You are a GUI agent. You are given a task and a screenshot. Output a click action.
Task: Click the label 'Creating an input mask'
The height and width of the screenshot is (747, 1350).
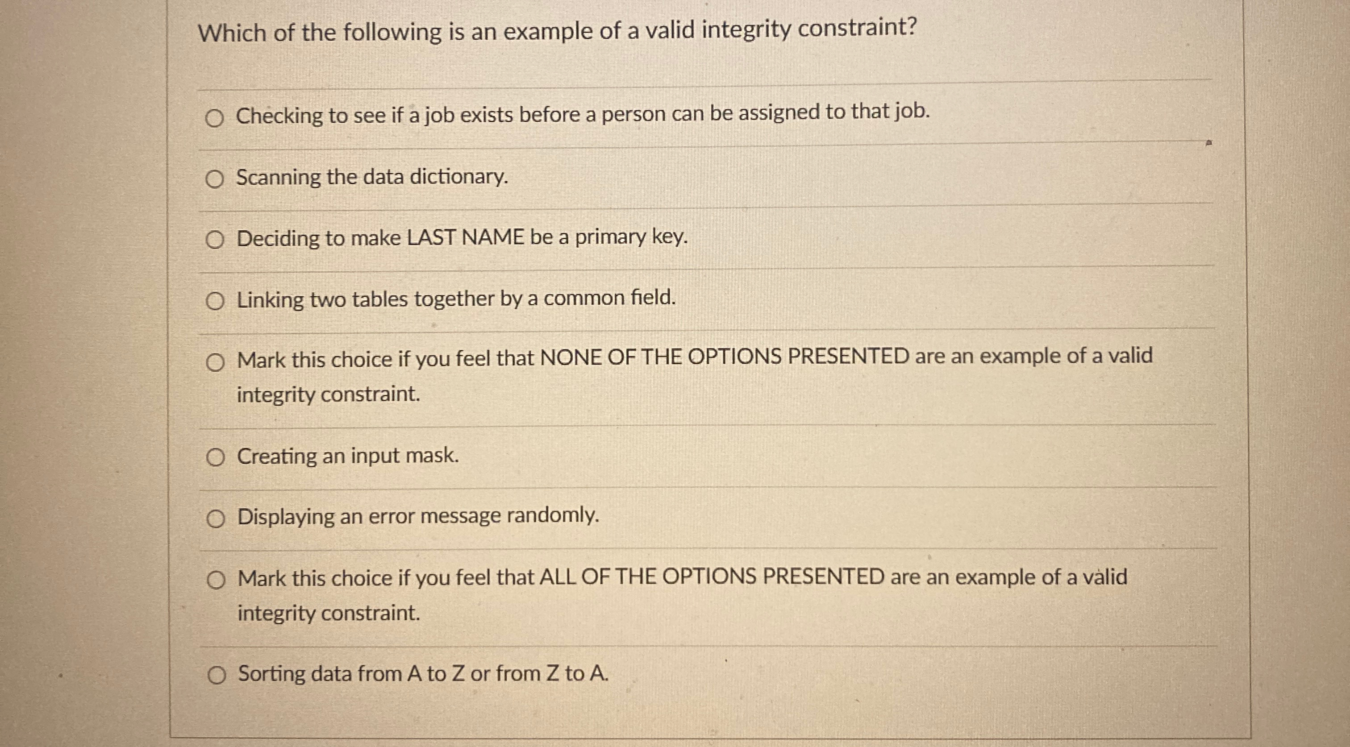pyautogui.click(x=349, y=456)
